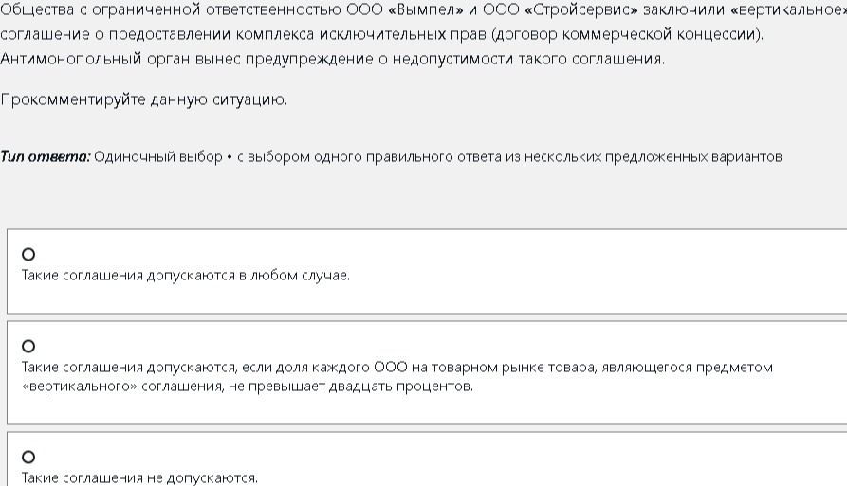Screen dimensions: 847x486
Task: Click the word «Вымпел» in the question
Action: pyautogui.click(x=426, y=9)
